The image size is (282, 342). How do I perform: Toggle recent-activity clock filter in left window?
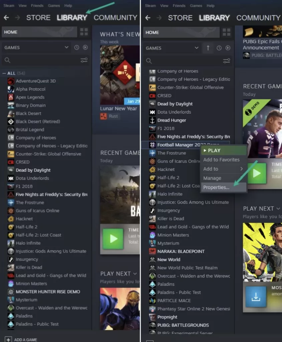[x=77, y=47]
